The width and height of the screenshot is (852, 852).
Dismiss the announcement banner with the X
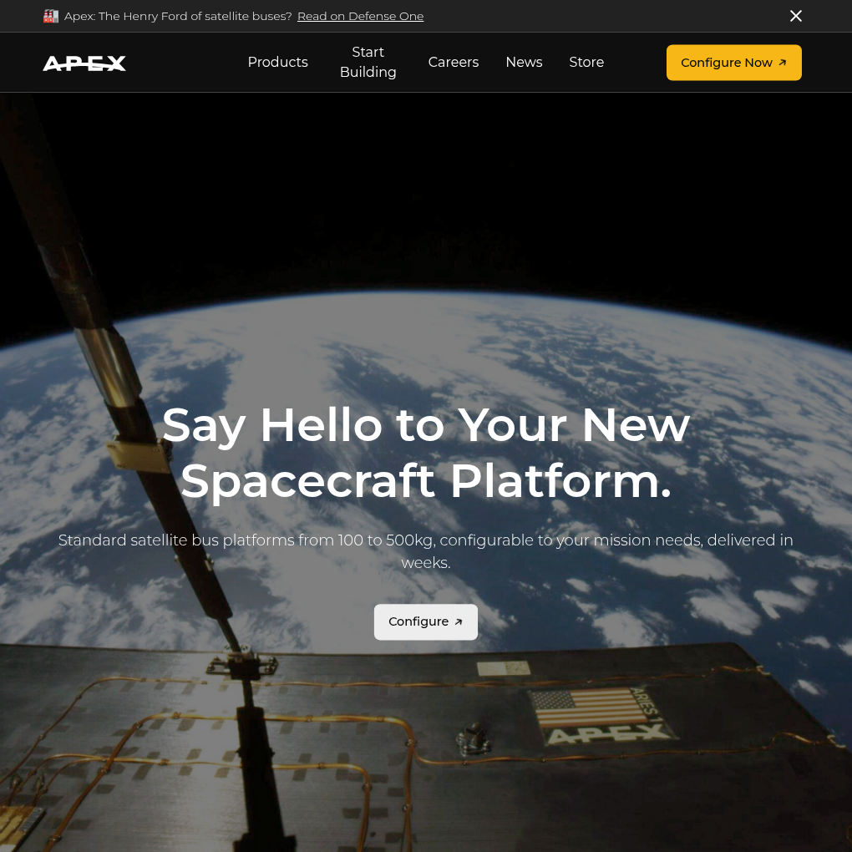[x=795, y=17]
